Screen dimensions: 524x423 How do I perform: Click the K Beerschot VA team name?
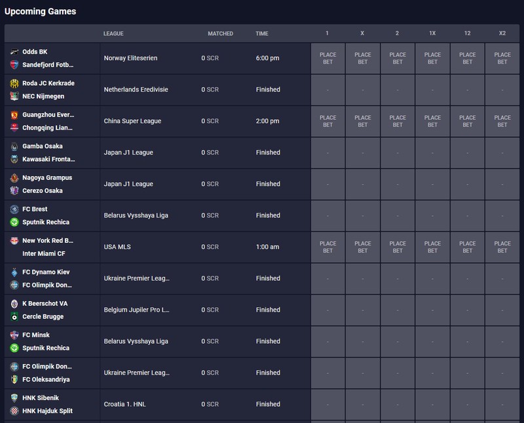tap(45, 304)
